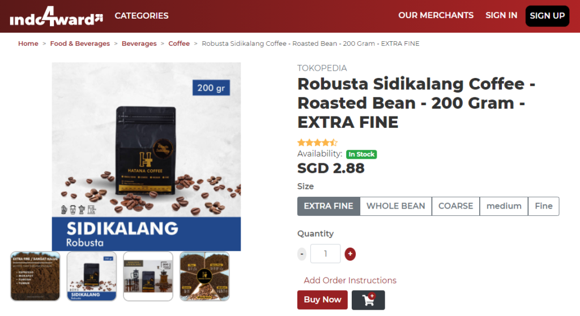Select the EXTRA FINE size option

[329, 206]
